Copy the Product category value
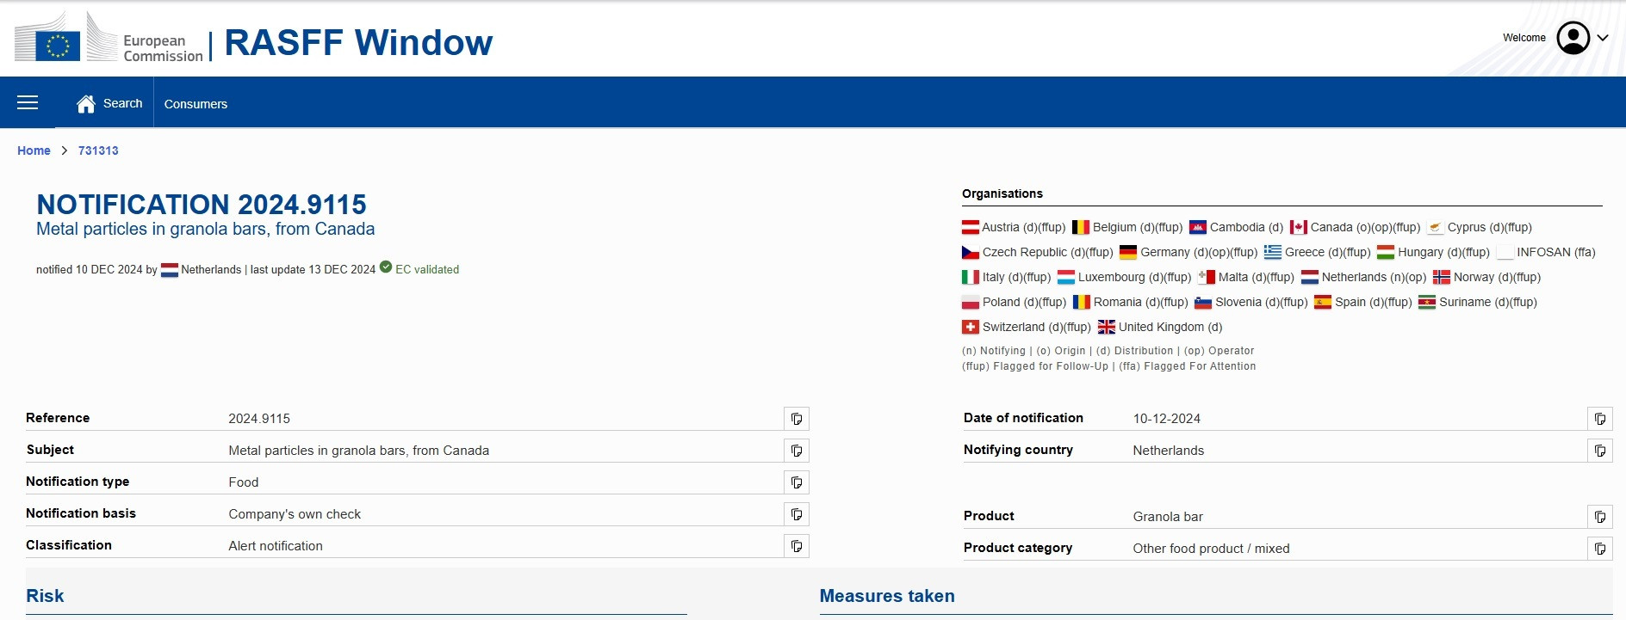 (1600, 549)
